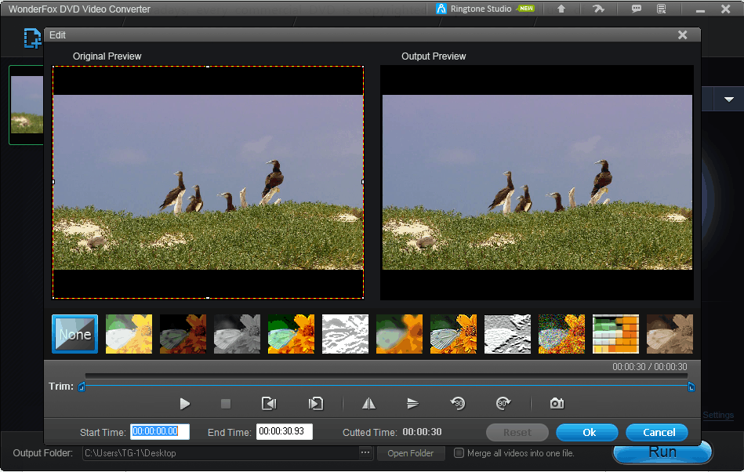Toggle Merge all videos into one file

[459, 453]
